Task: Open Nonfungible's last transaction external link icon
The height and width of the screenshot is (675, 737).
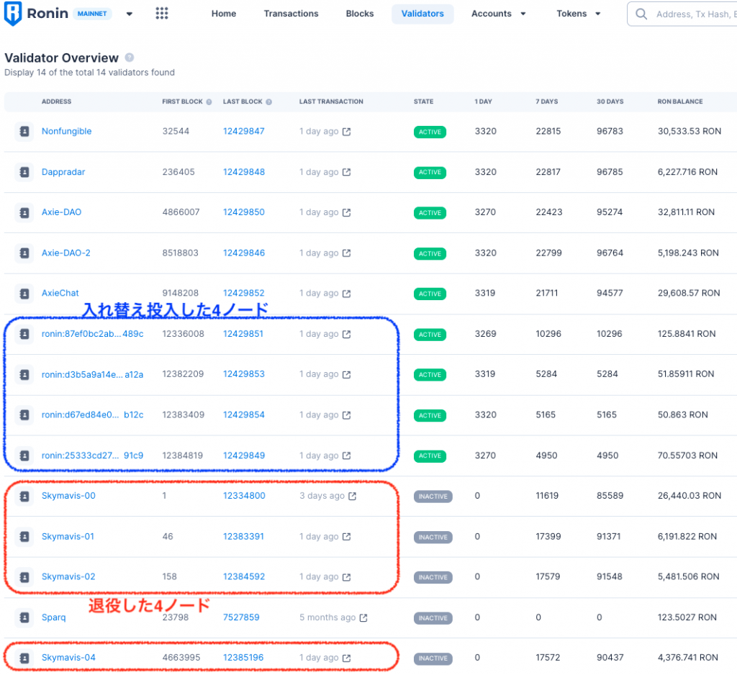Action: [346, 132]
